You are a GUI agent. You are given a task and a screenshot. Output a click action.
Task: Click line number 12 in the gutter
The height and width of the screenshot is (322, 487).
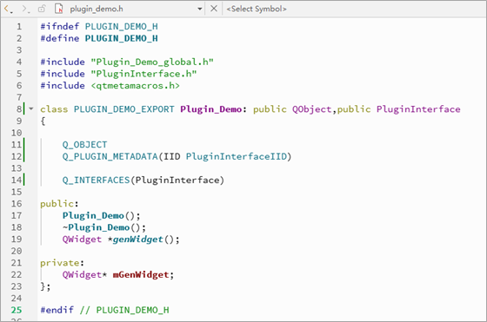17,156
